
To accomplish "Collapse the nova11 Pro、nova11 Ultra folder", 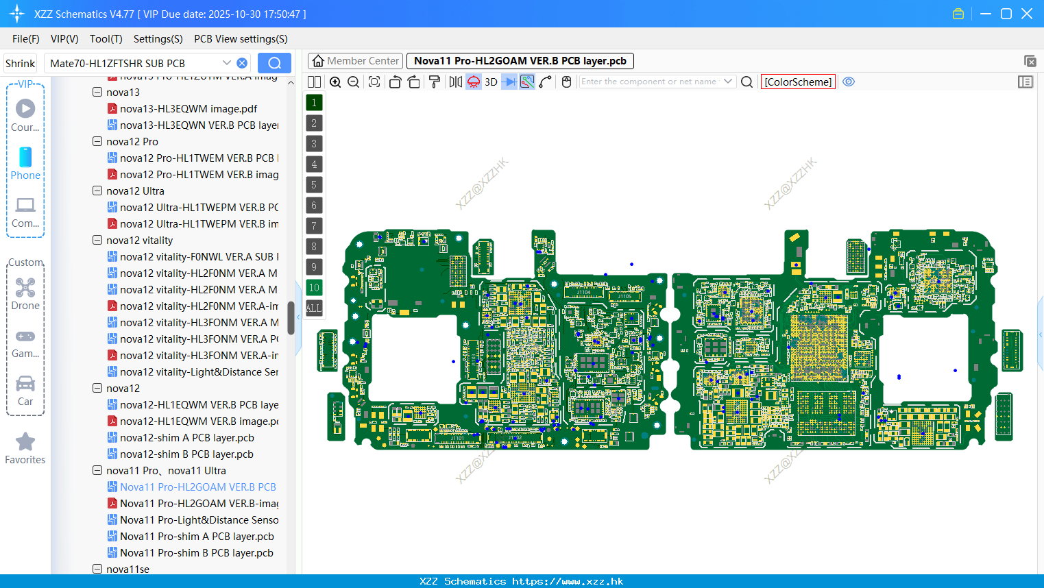I will pos(97,470).
